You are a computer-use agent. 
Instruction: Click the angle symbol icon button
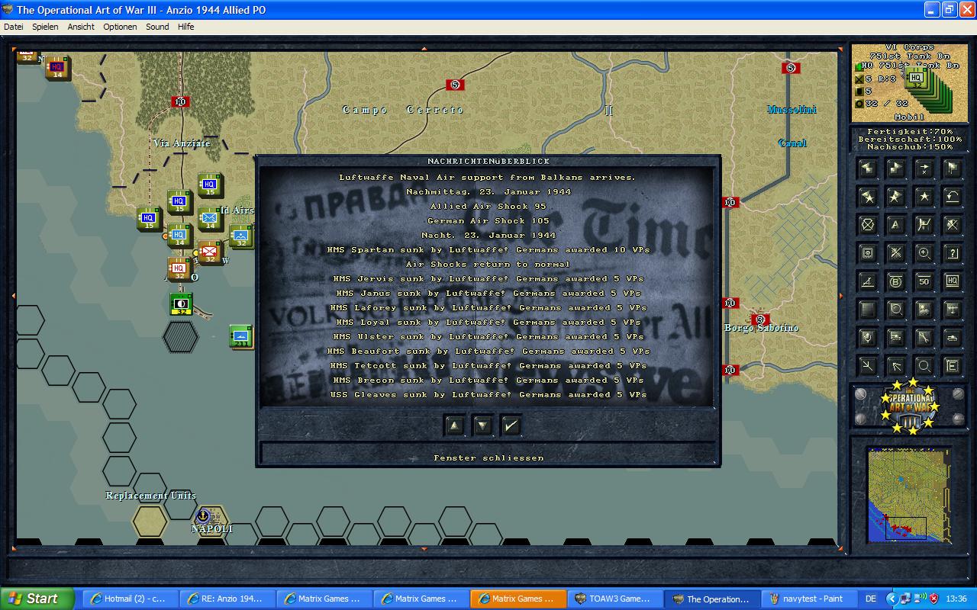coord(867,281)
